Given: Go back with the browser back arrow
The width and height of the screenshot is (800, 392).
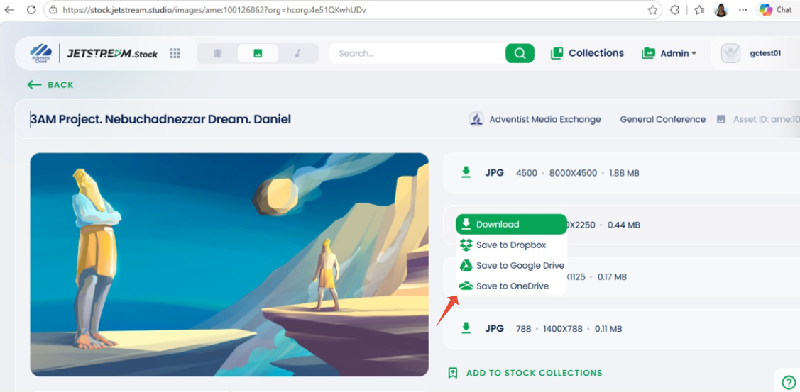Looking at the screenshot, I should click(10, 10).
